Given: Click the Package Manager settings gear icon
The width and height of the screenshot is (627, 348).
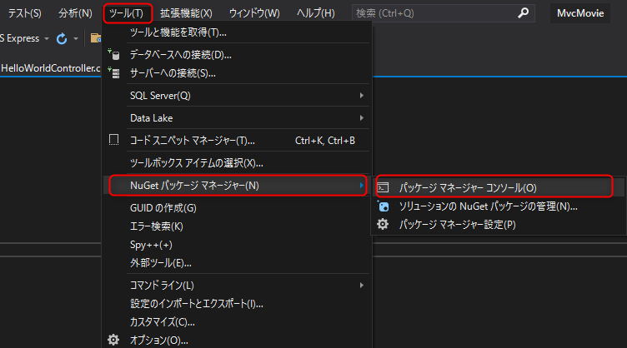Looking at the screenshot, I should [x=383, y=224].
